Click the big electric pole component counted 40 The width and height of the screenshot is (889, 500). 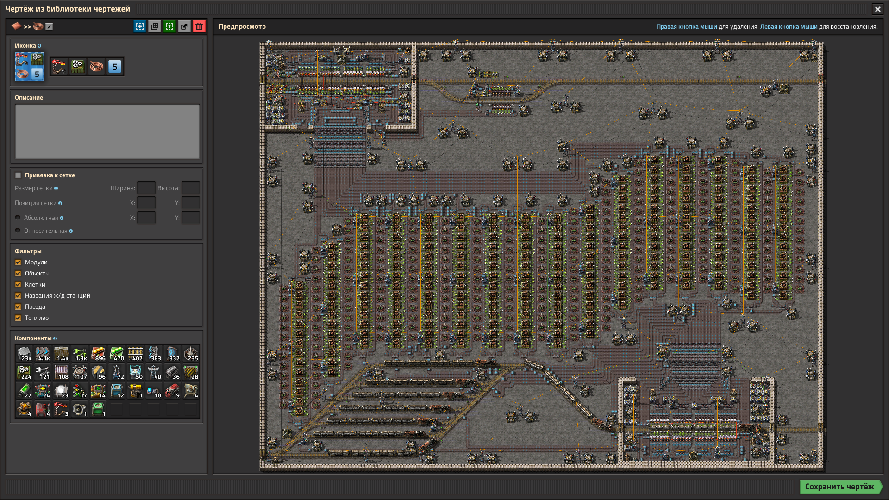tap(154, 372)
